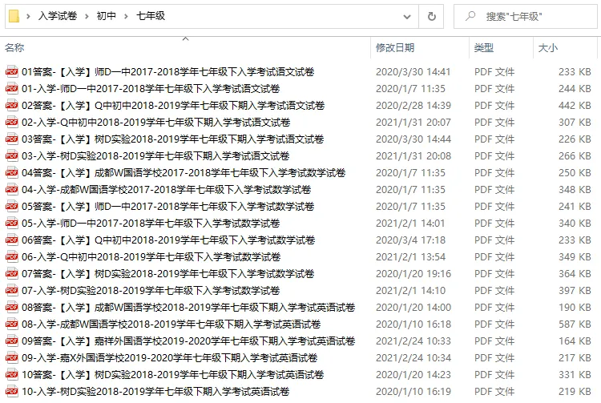The height and width of the screenshot is (403, 601).
Task: Select 初中 breadcrumb segment
Action: [106, 16]
